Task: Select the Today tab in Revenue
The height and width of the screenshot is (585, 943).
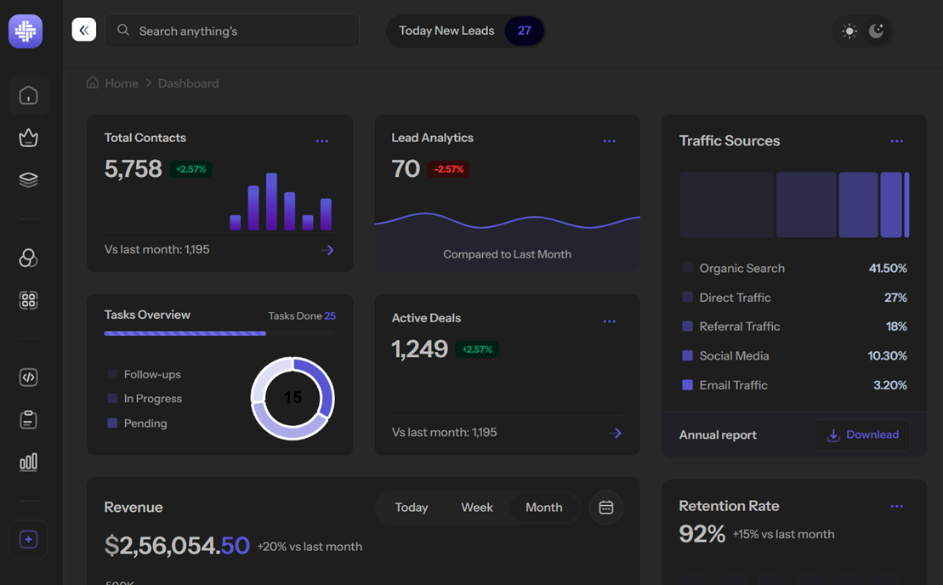Action: 412,508
